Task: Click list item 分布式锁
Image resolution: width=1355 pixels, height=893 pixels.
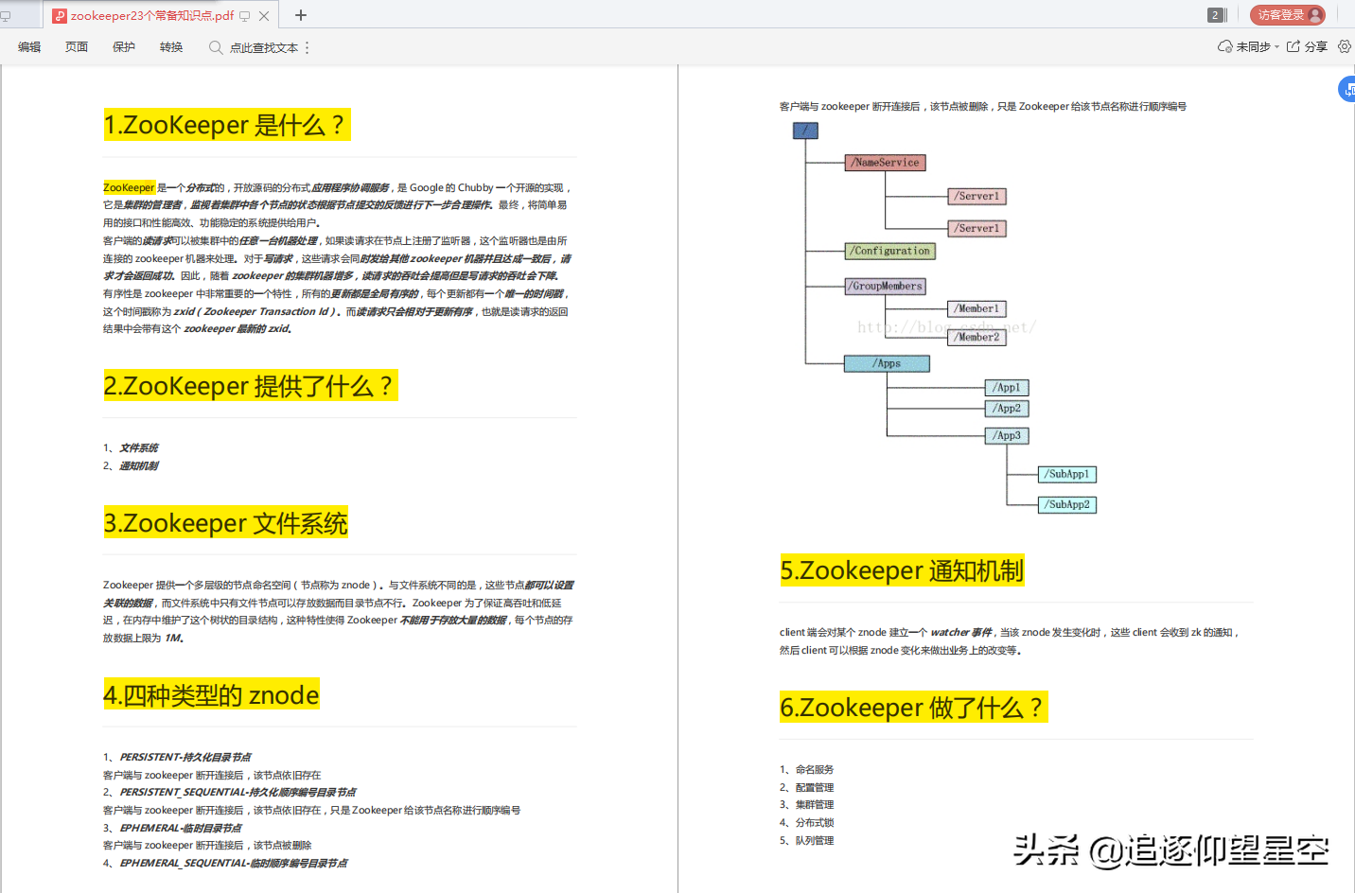Action: 815,823
